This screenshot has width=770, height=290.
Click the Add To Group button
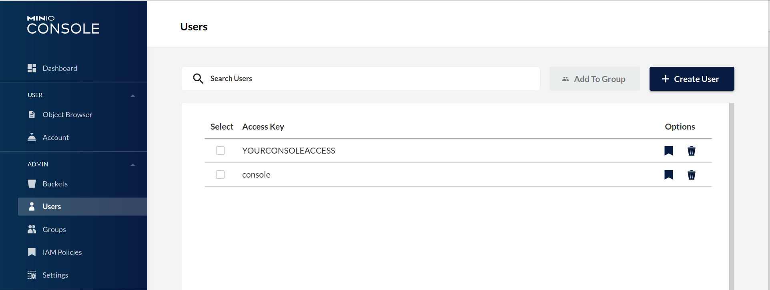click(595, 79)
